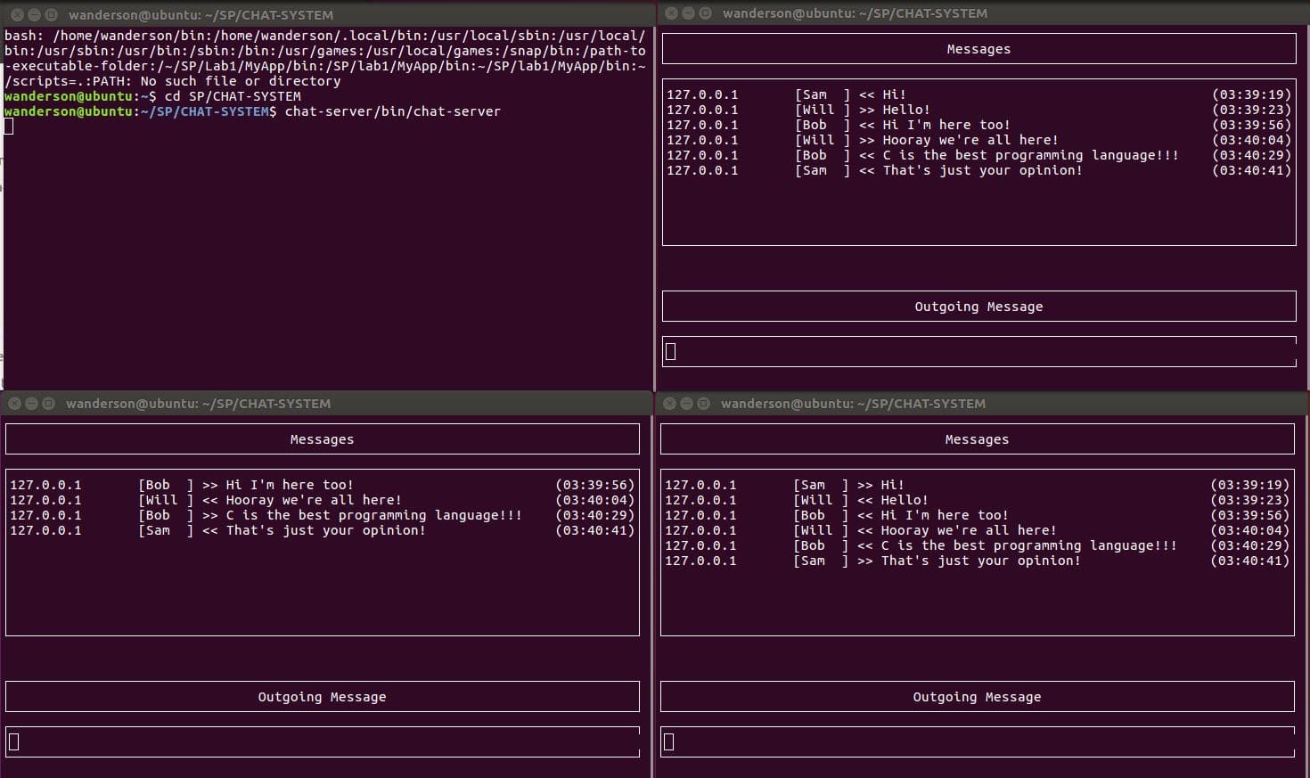Click timestamp (03:39:56) in the bottom-left window
This screenshot has width=1310, height=778.
pyautogui.click(x=594, y=485)
